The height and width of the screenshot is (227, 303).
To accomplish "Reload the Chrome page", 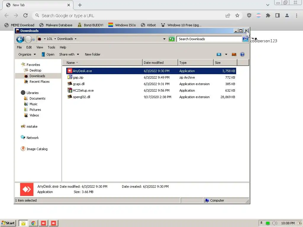I will (25, 15).
